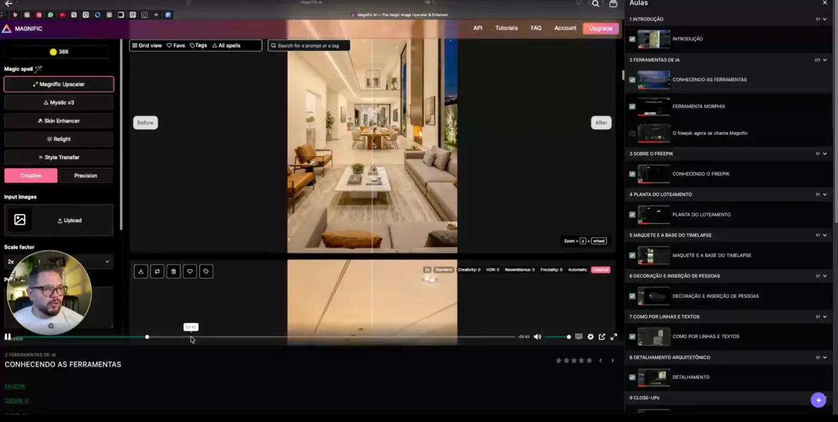
Task: Open Account in top menu
Action: point(565,28)
